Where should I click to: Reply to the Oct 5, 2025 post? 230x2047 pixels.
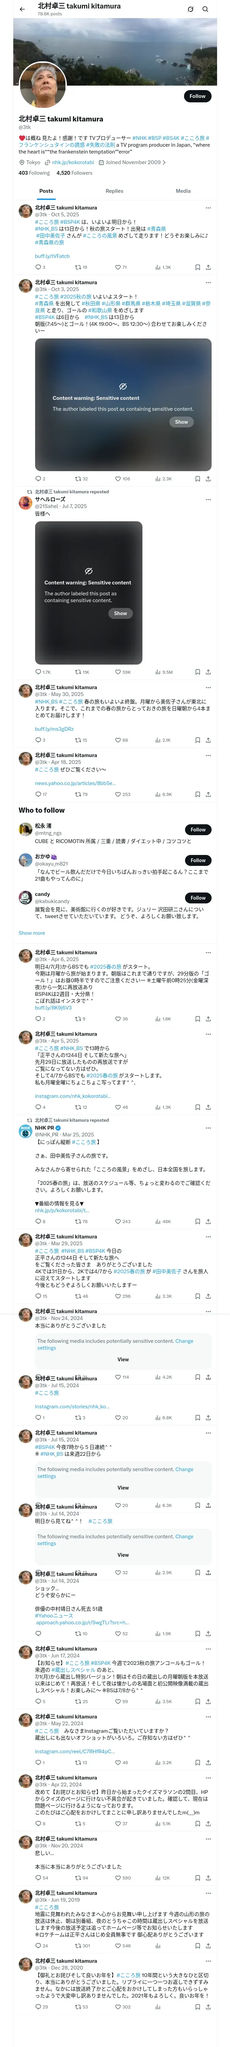(x=38, y=267)
